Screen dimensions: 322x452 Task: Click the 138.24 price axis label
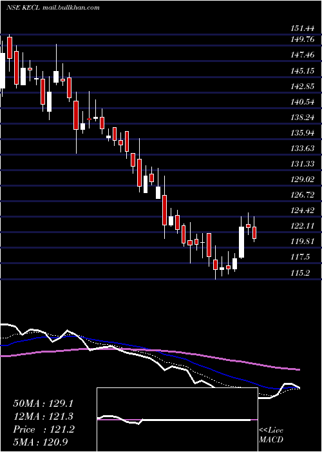[x=302, y=118]
